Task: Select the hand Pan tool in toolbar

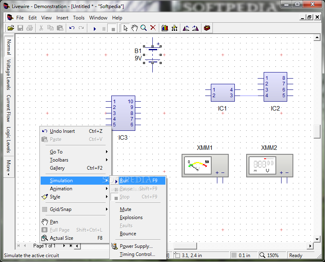Action: [x=134, y=28]
